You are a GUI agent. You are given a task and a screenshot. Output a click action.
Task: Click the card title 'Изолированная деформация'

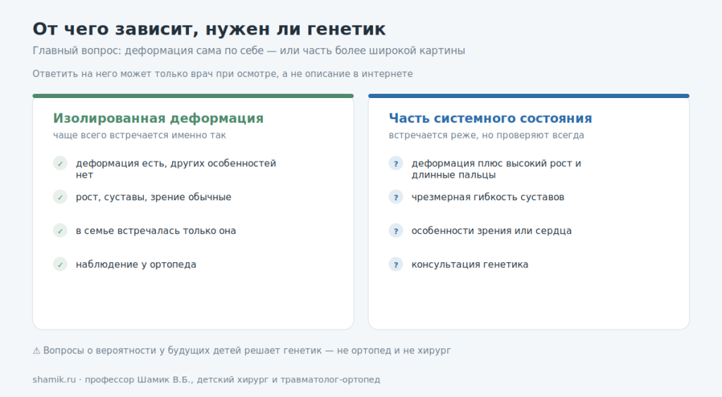(159, 118)
